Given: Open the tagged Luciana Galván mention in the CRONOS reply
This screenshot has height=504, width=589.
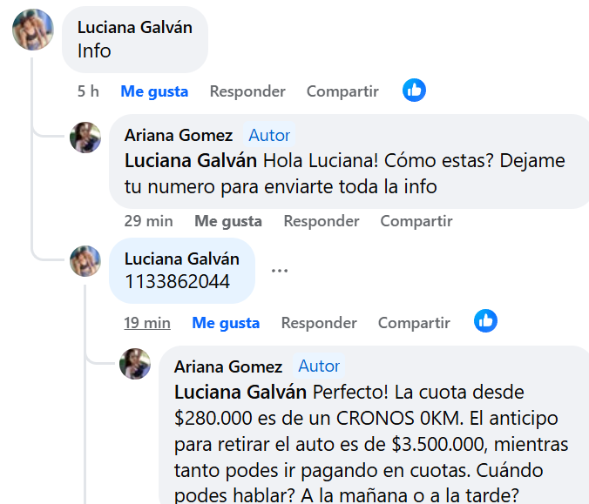Looking at the screenshot, I should 240,393.
